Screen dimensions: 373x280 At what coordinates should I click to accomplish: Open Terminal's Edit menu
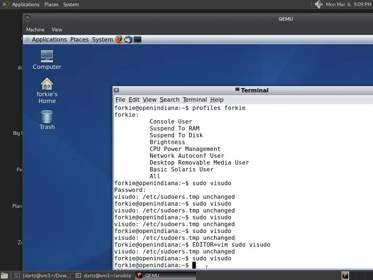pyautogui.click(x=134, y=100)
